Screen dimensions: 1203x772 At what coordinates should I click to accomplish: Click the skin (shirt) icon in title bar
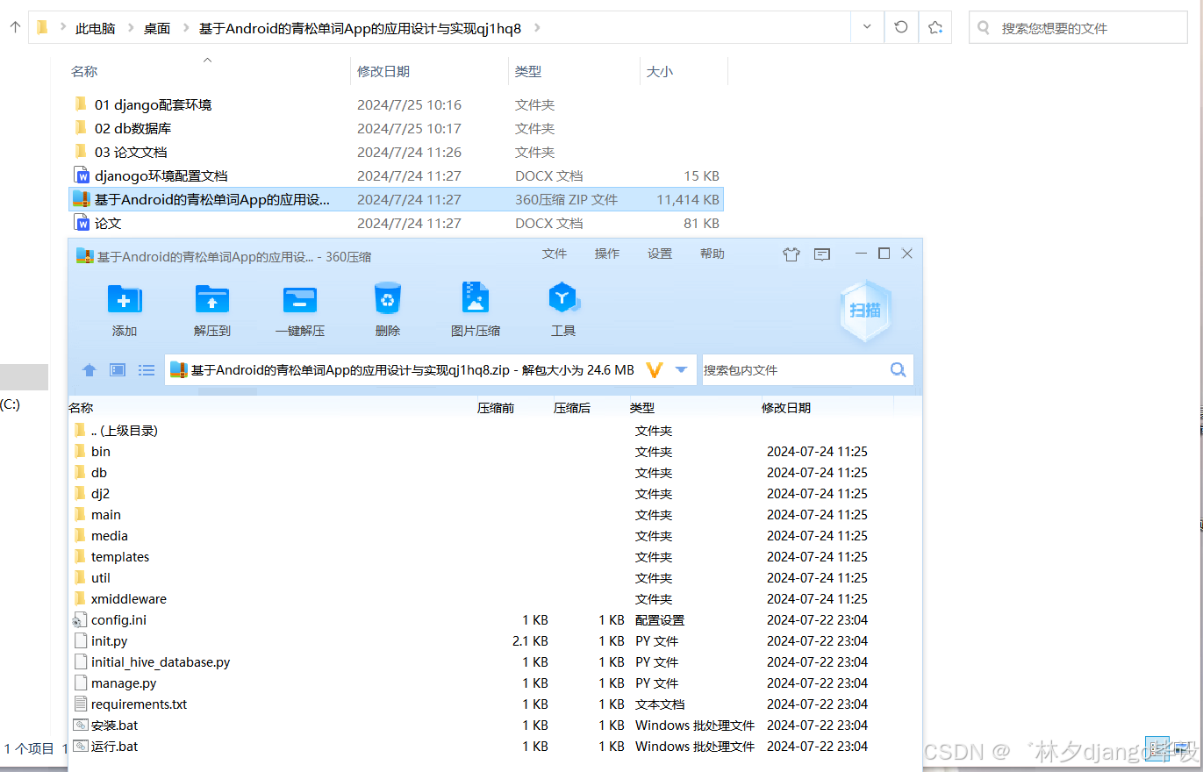coord(791,254)
